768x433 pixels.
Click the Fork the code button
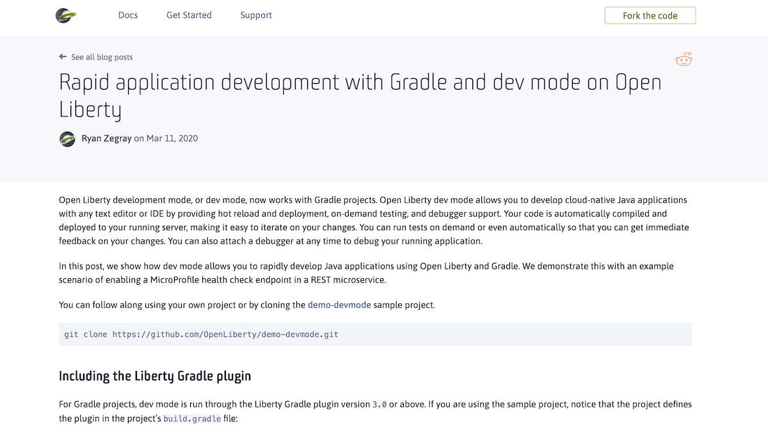click(650, 15)
